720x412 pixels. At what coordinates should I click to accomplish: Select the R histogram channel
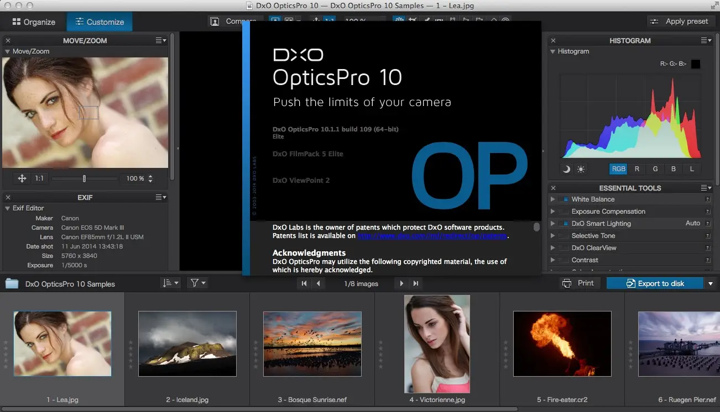point(637,169)
